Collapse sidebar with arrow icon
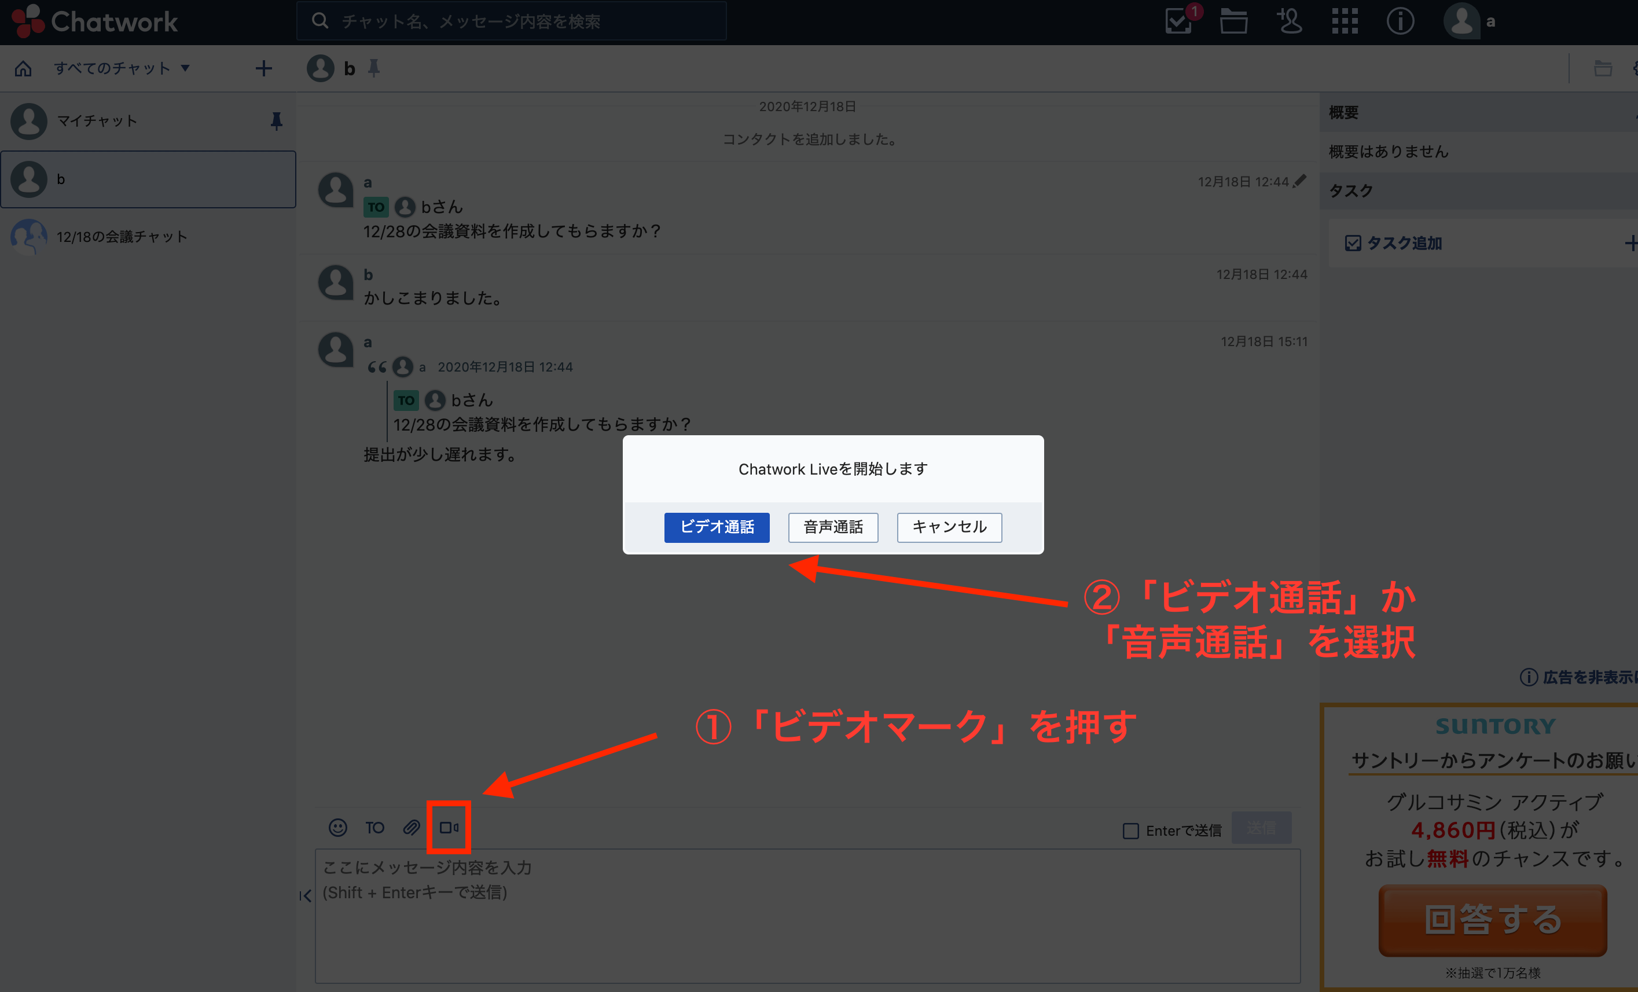 pyautogui.click(x=305, y=897)
